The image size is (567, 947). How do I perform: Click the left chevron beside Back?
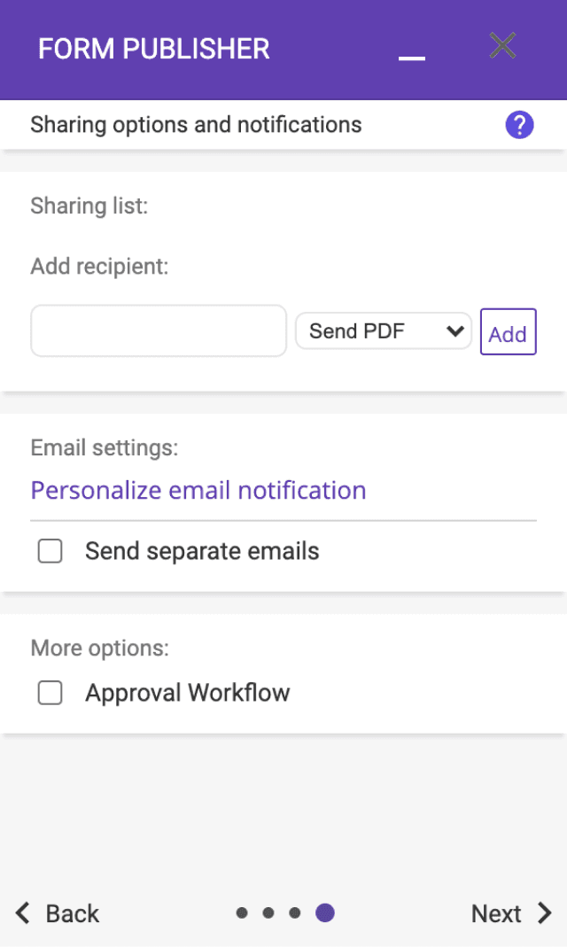point(23,912)
